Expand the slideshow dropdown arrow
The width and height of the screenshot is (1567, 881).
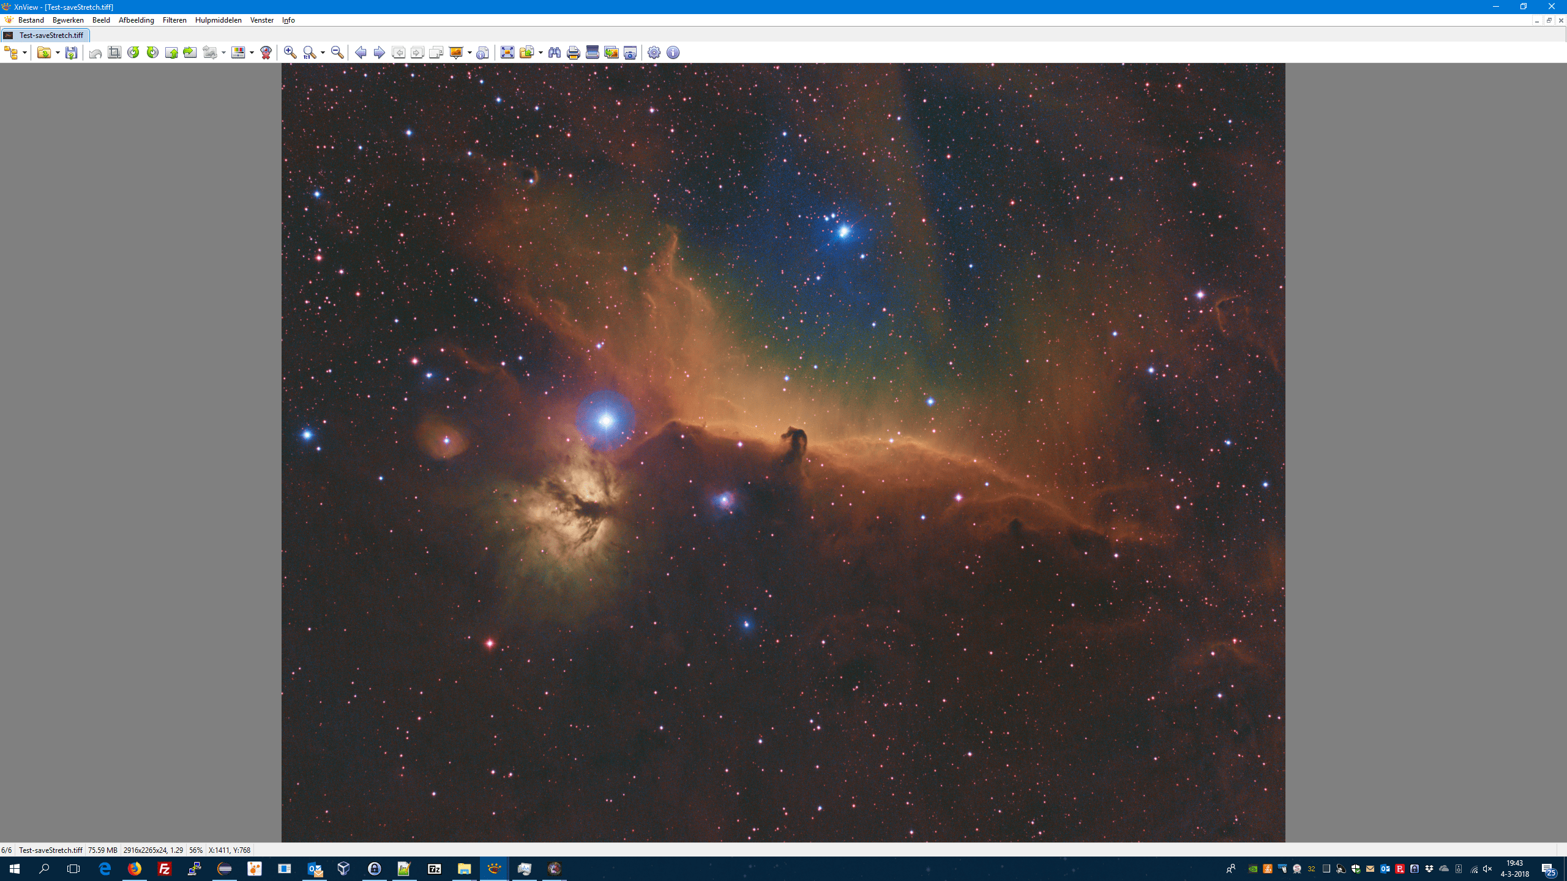point(469,53)
